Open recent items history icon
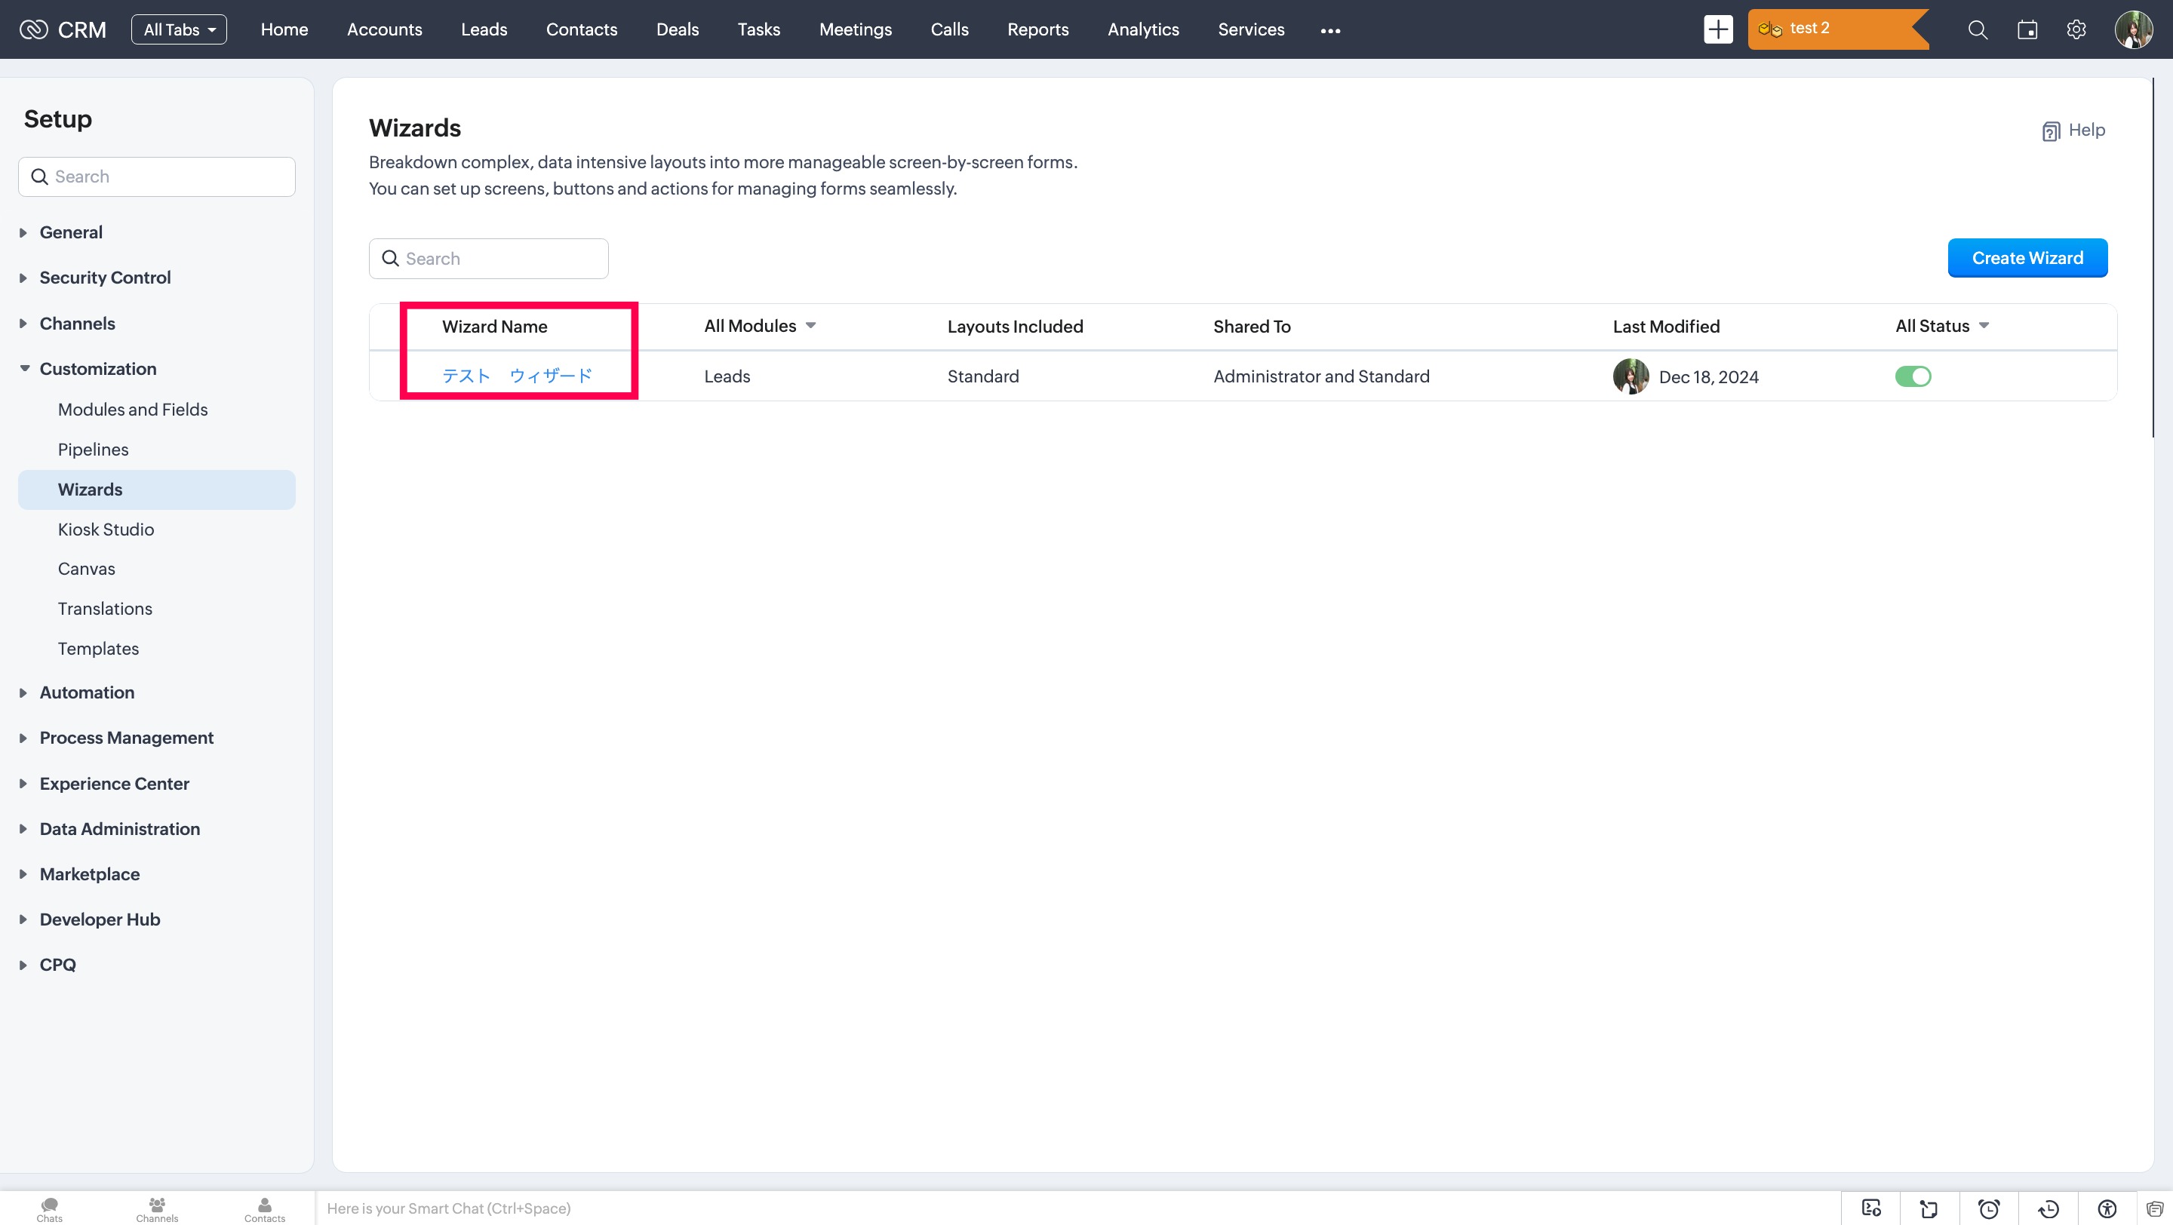2173x1225 pixels. coord(2049,1208)
